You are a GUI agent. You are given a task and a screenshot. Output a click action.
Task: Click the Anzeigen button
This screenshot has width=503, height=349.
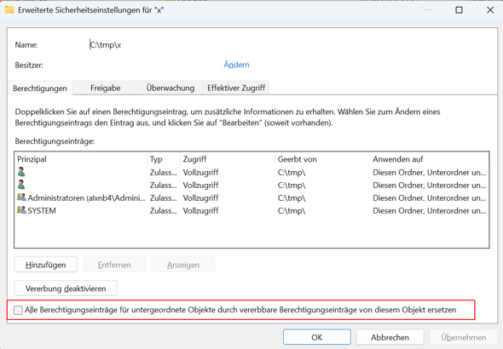tap(183, 265)
